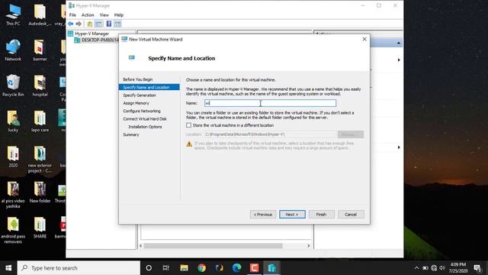Viewport: 488px width, 275px height.
Task: Click the Forward arrow in Hyper-V Manager toolbar
Action: pos(79,24)
